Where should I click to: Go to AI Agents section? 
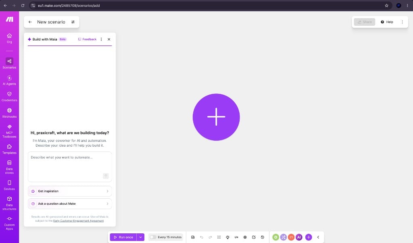(9, 80)
